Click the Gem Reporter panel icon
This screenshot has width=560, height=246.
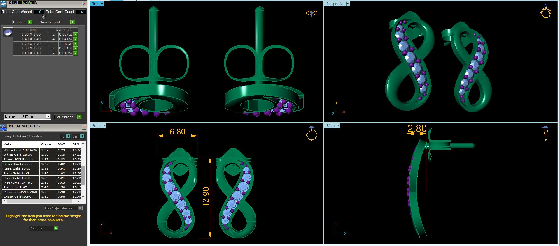click(x=3, y=4)
